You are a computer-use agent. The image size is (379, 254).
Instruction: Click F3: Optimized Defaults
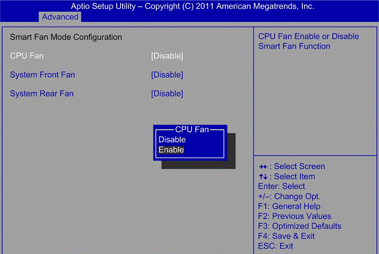pyautogui.click(x=299, y=226)
